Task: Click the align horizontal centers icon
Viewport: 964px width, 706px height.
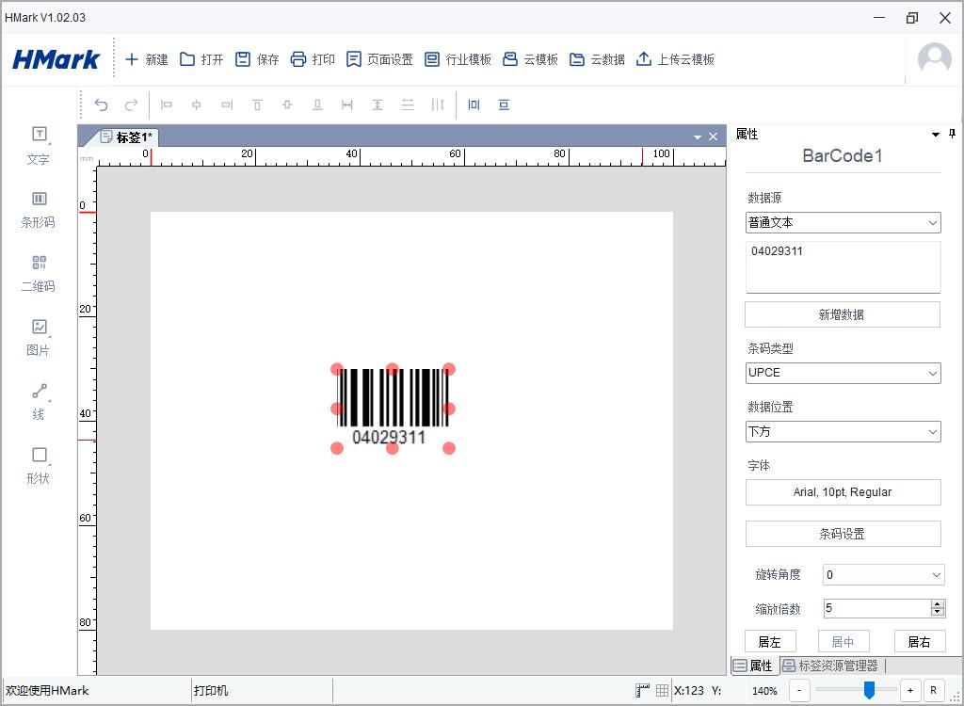Action: (x=197, y=104)
